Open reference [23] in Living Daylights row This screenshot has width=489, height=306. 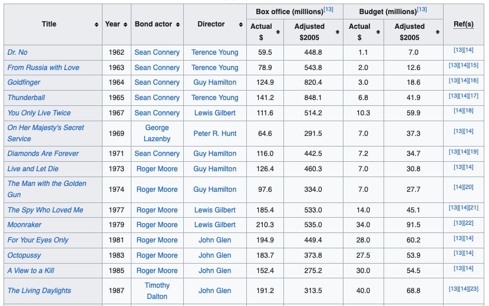(x=474, y=289)
